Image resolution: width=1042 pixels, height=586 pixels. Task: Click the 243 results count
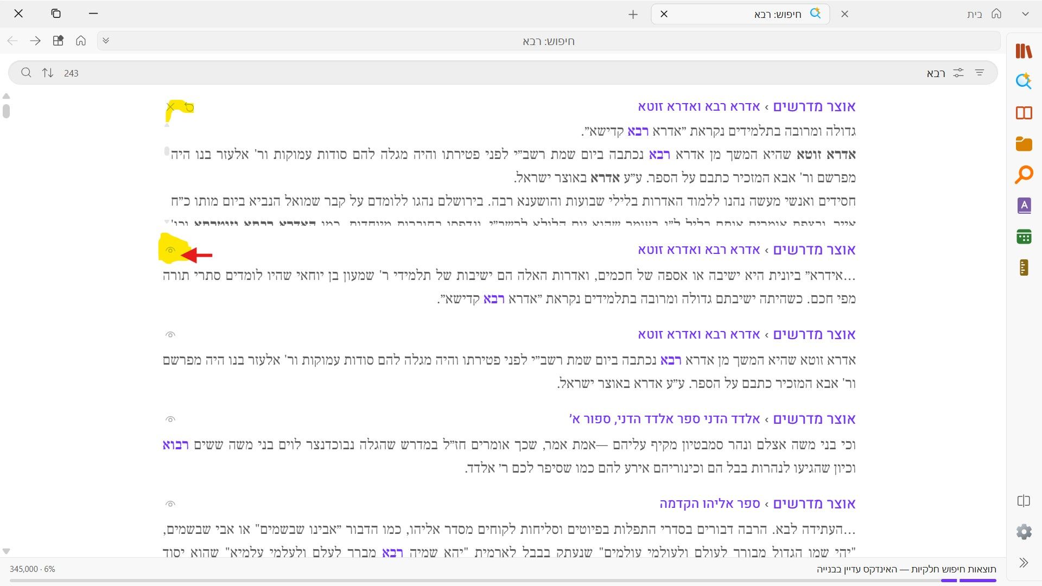tap(71, 73)
